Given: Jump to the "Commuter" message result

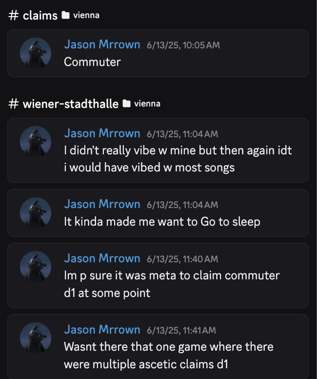Looking at the screenshot, I should tap(195, 62).
